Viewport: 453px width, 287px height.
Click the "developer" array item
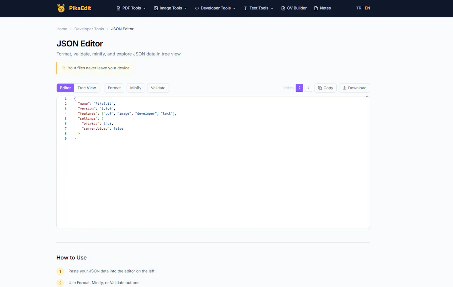[146, 113]
